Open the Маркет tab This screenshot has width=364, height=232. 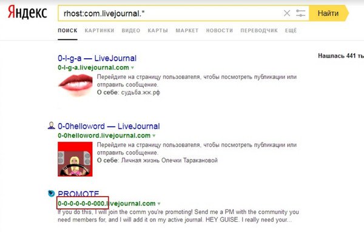(x=187, y=31)
